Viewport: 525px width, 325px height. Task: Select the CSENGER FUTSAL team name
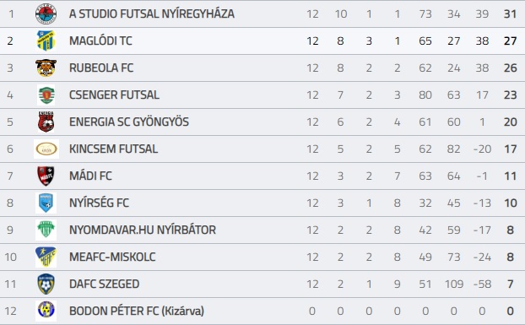pyautogui.click(x=114, y=95)
